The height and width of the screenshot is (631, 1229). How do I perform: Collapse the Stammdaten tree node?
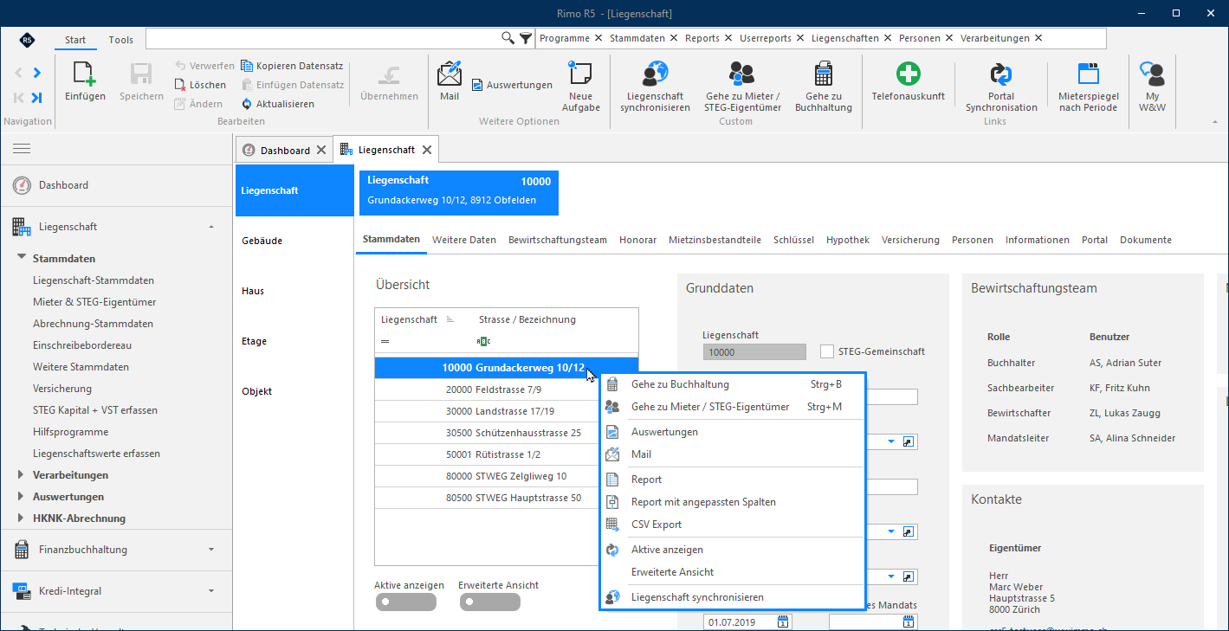point(22,258)
